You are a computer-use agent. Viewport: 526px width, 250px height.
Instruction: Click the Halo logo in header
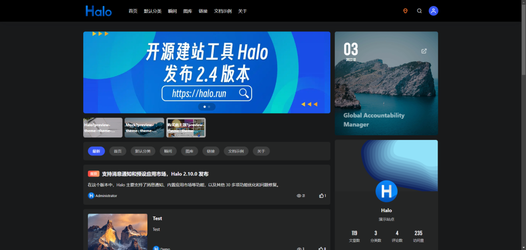pyautogui.click(x=98, y=11)
